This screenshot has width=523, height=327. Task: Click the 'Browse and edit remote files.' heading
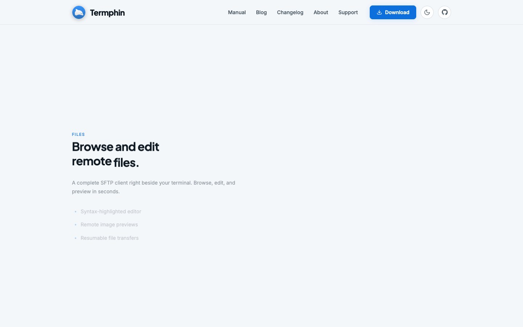(115, 154)
